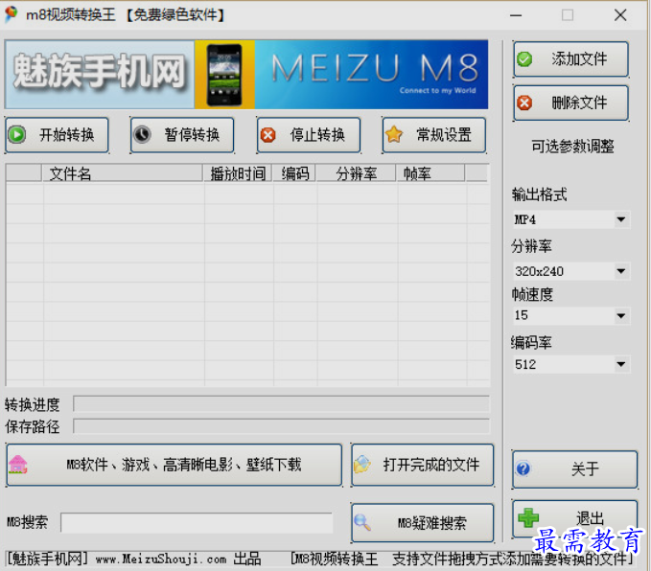Open M8软件、游戏、高清晰电影、壁纸下载 page
Image resolution: width=651 pixels, height=571 pixels.
[x=174, y=465]
